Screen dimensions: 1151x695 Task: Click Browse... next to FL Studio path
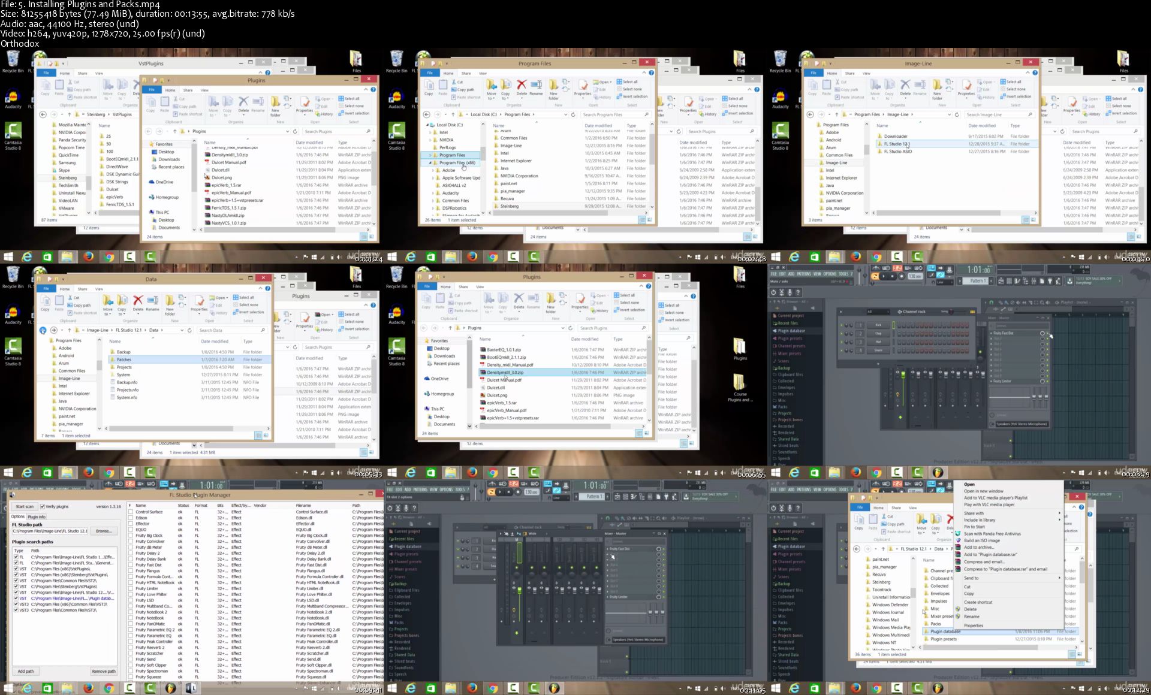(x=104, y=531)
